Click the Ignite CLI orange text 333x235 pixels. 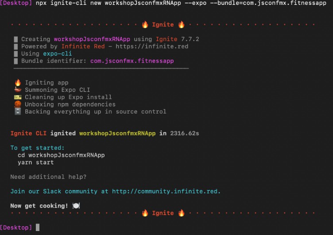click(28, 133)
